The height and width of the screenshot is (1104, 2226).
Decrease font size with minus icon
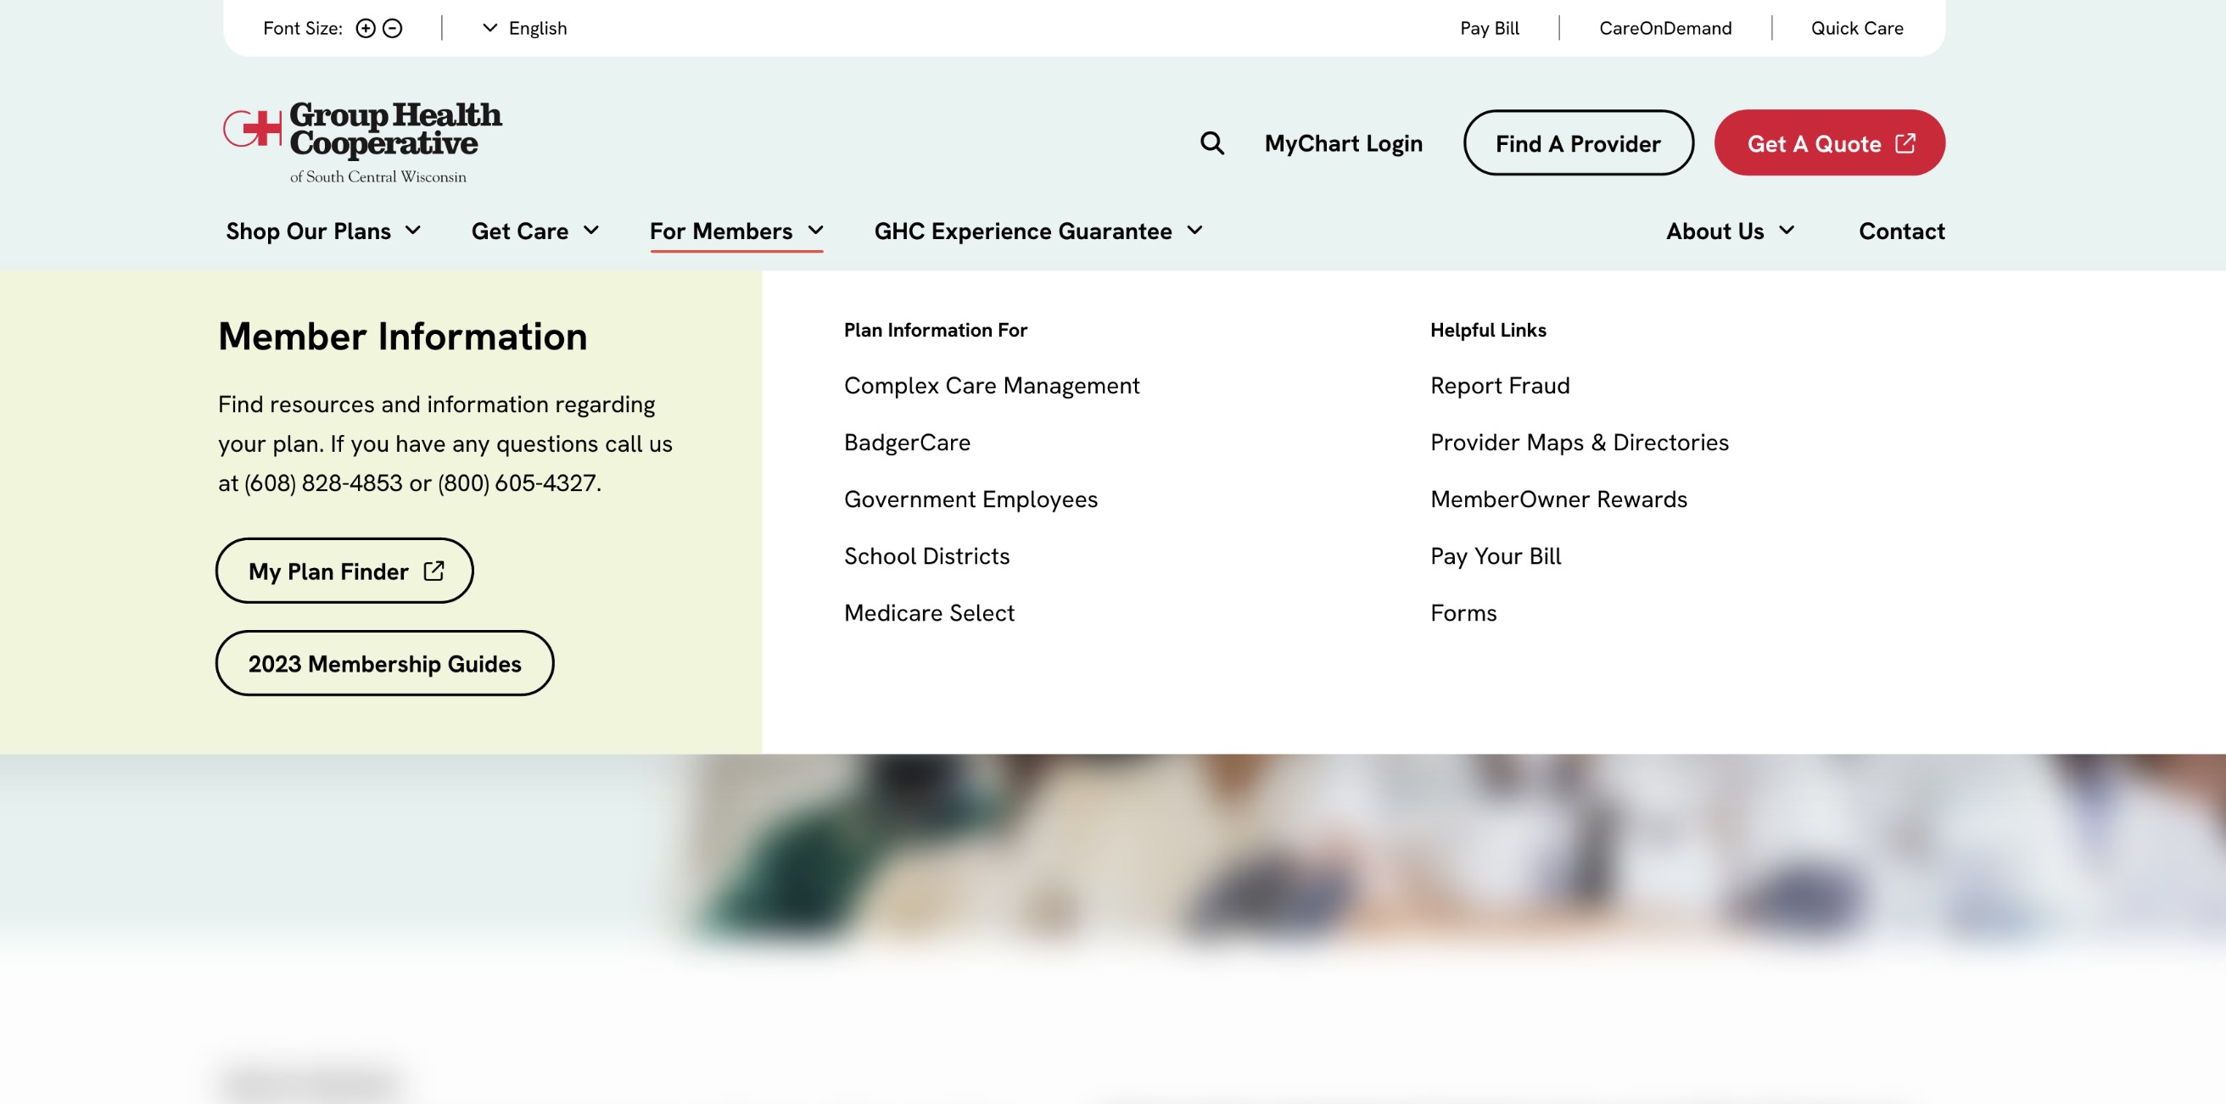pos(392,29)
